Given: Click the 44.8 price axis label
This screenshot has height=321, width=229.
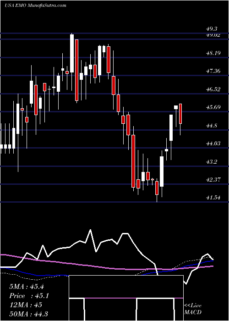Looking at the screenshot, I should pos(212,125).
